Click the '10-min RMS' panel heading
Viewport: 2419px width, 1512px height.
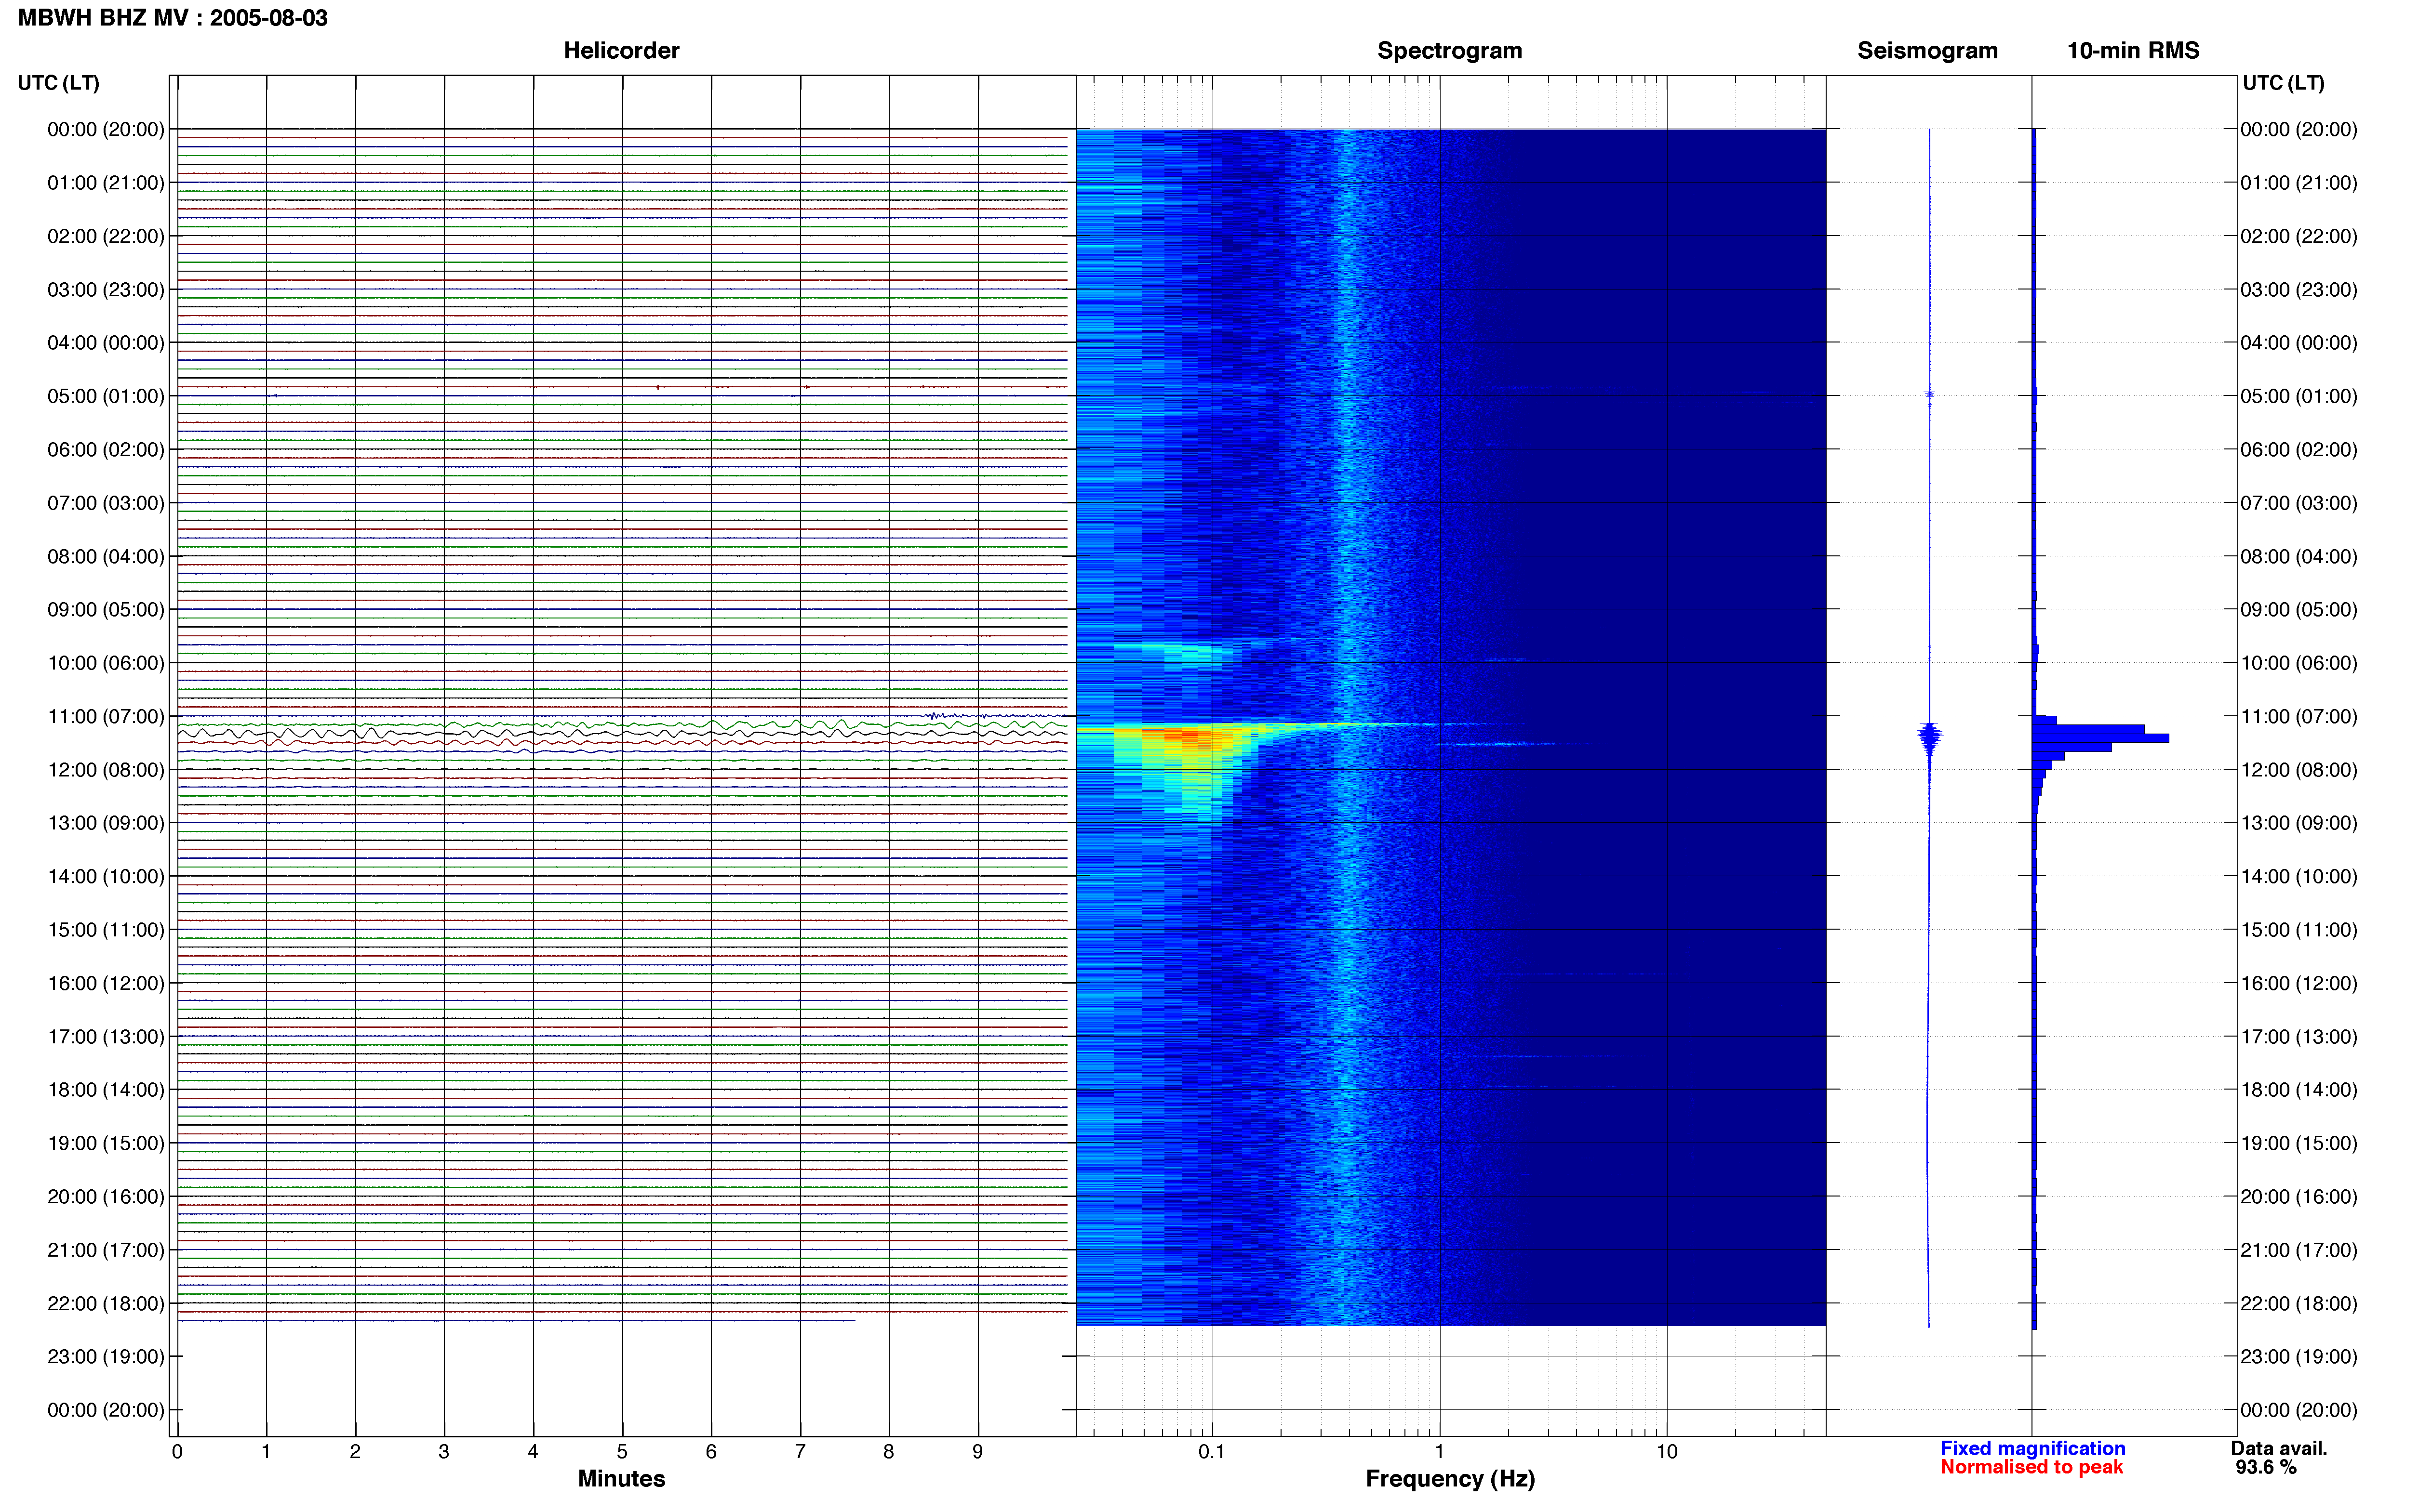pyautogui.click(x=2133, y=50)
